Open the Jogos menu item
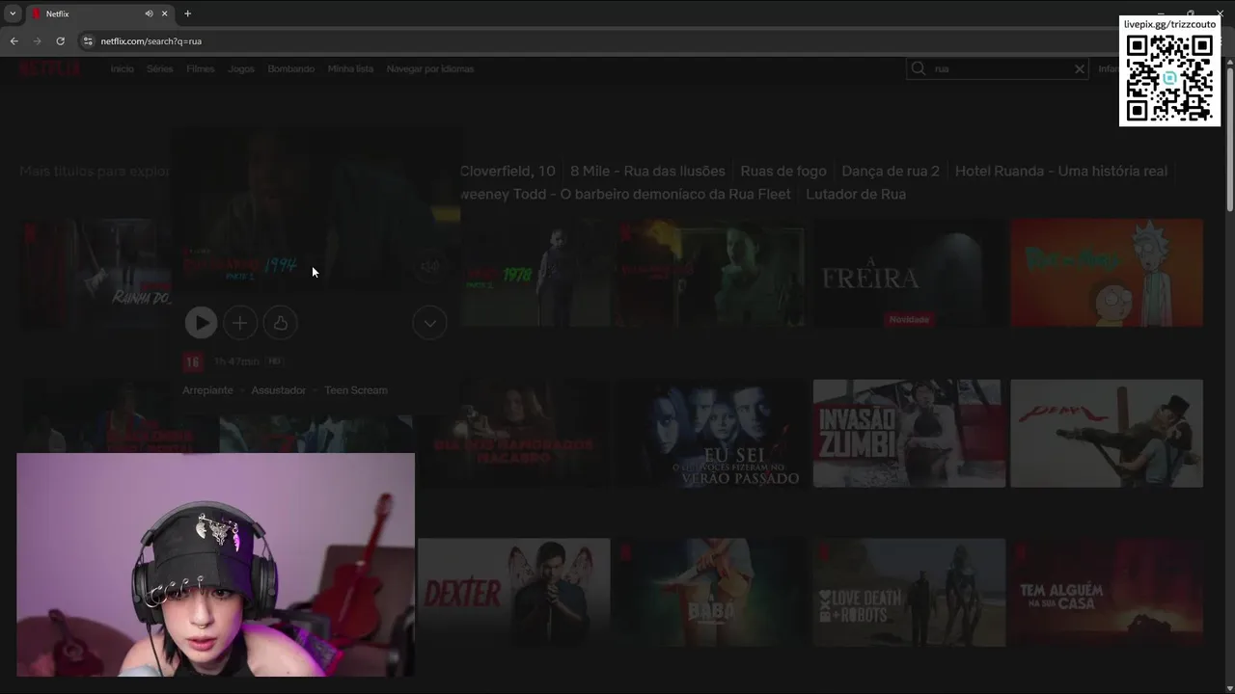The height and width of the screenshot is (694, 1235). 241,69
